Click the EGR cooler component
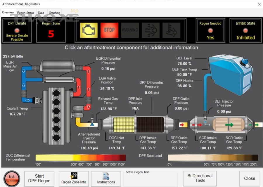 point(59,80)
